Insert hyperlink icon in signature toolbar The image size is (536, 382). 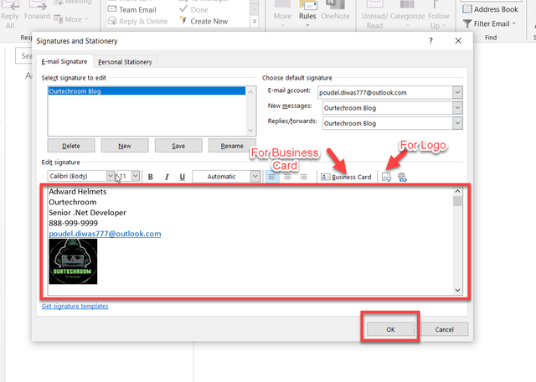[x=402, y=177]
